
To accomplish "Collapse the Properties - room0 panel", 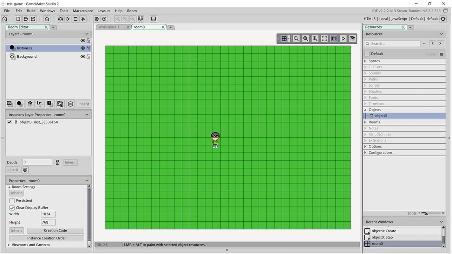I will pyautogui.click(x=87, y=181).
